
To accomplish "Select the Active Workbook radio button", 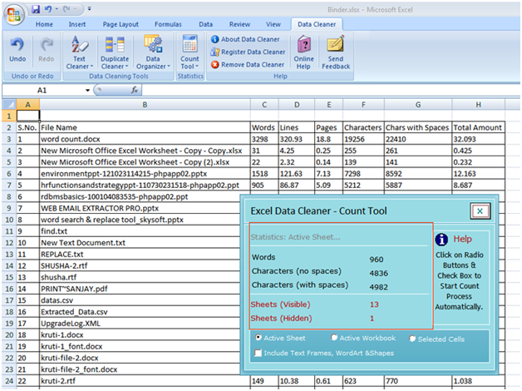I will pos(334,338).
